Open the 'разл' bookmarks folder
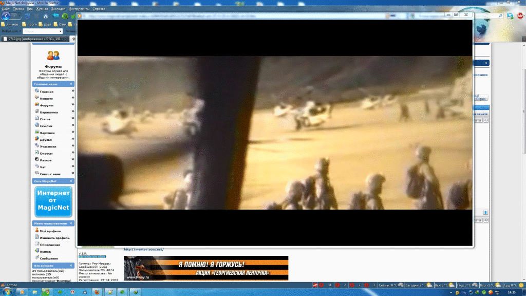Image resolution: width=526 pixels, height=296 pixels. pos(45,24)
